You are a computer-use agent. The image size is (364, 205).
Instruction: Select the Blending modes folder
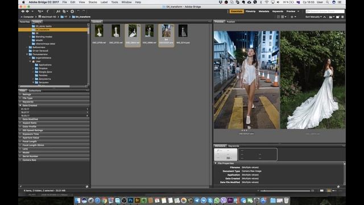click(44, 36)
